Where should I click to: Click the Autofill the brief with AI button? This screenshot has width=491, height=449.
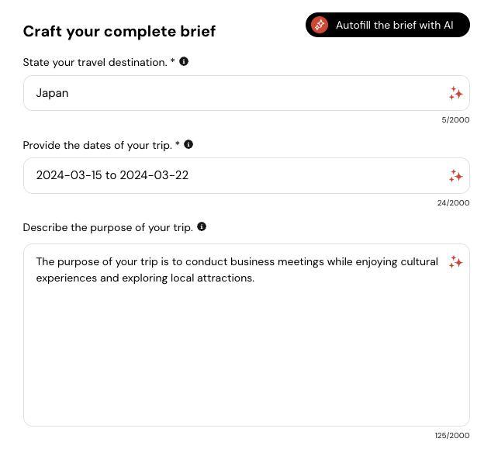pos(388,25)
